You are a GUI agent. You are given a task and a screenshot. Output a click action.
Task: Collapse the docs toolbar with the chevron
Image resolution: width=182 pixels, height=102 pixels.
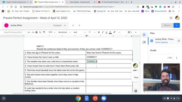click(x=136, y=32)
